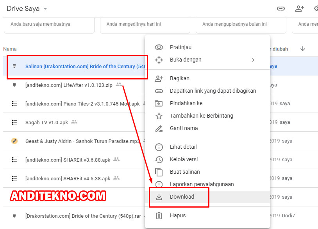Click the history icon for Kelola versi
The width and height of the screenshot is (318, 229).
pos(159,160)
